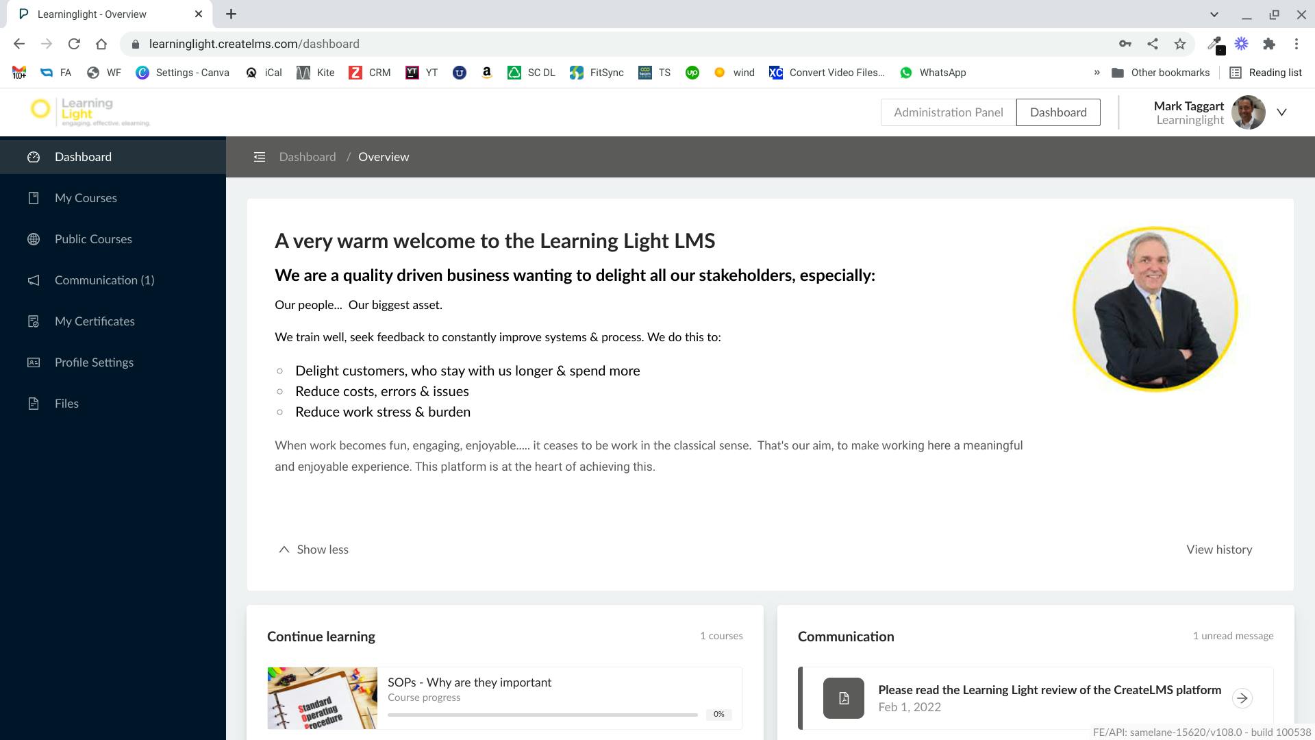This screenshot has height=740, width=1315.
Task: Open Communication with the unread notification
Action: [x=104, y=280]
